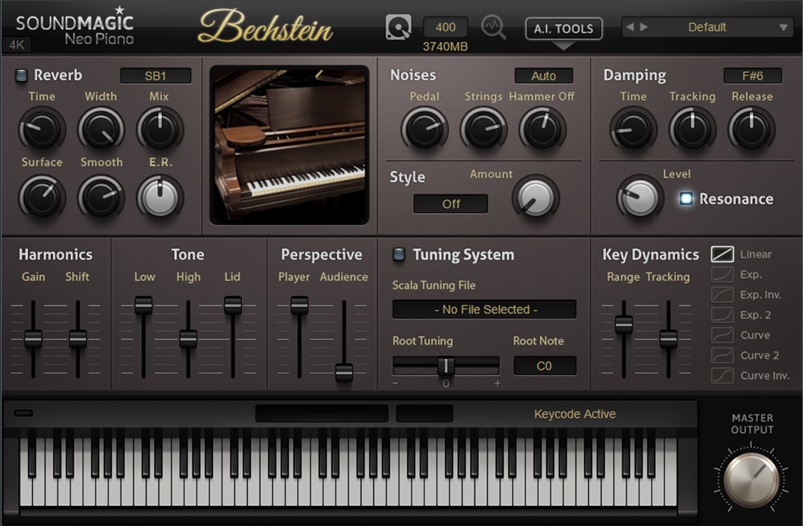
Task: Click the 400 polyphony value box
Action: [x=446, y=27]
